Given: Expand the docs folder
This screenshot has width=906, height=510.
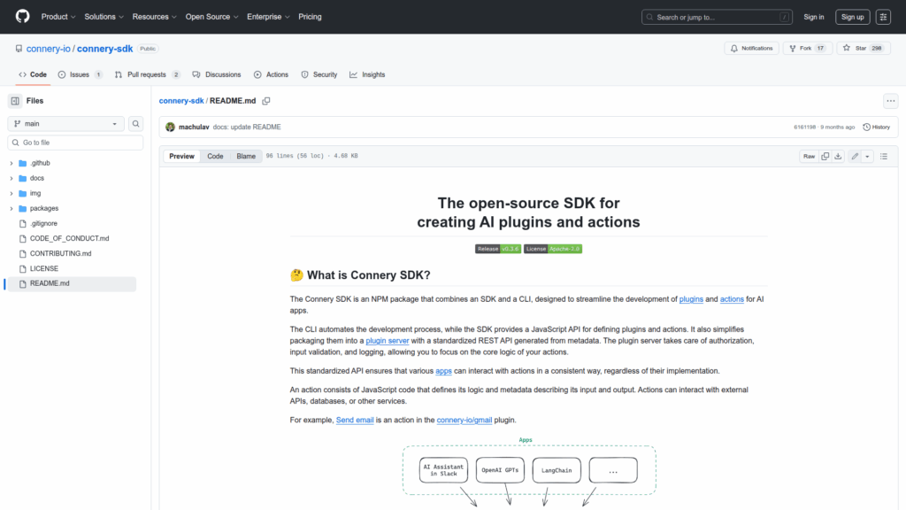Looking at the screenshot, I should (11, 178).
